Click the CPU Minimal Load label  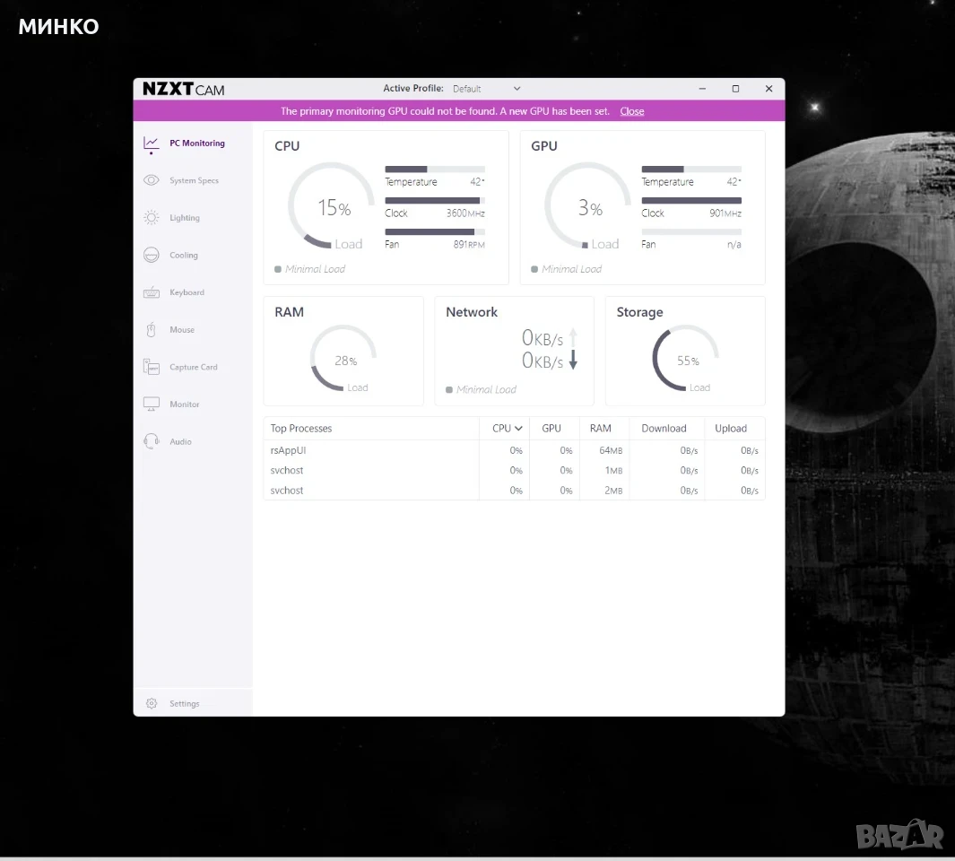315,269
